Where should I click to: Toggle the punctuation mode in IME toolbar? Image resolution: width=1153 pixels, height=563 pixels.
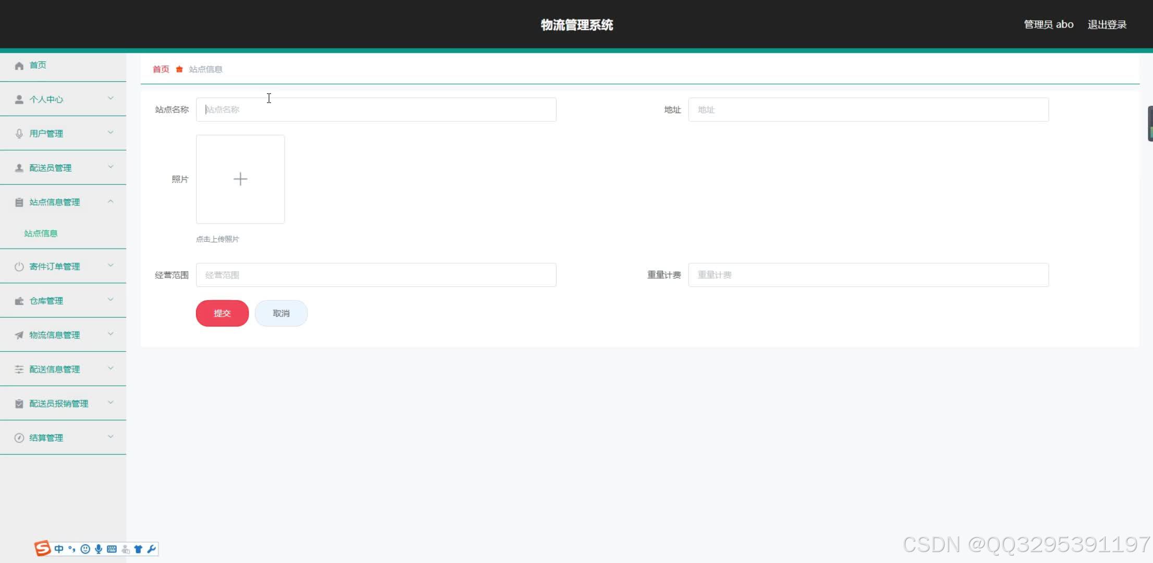[72, 549]
